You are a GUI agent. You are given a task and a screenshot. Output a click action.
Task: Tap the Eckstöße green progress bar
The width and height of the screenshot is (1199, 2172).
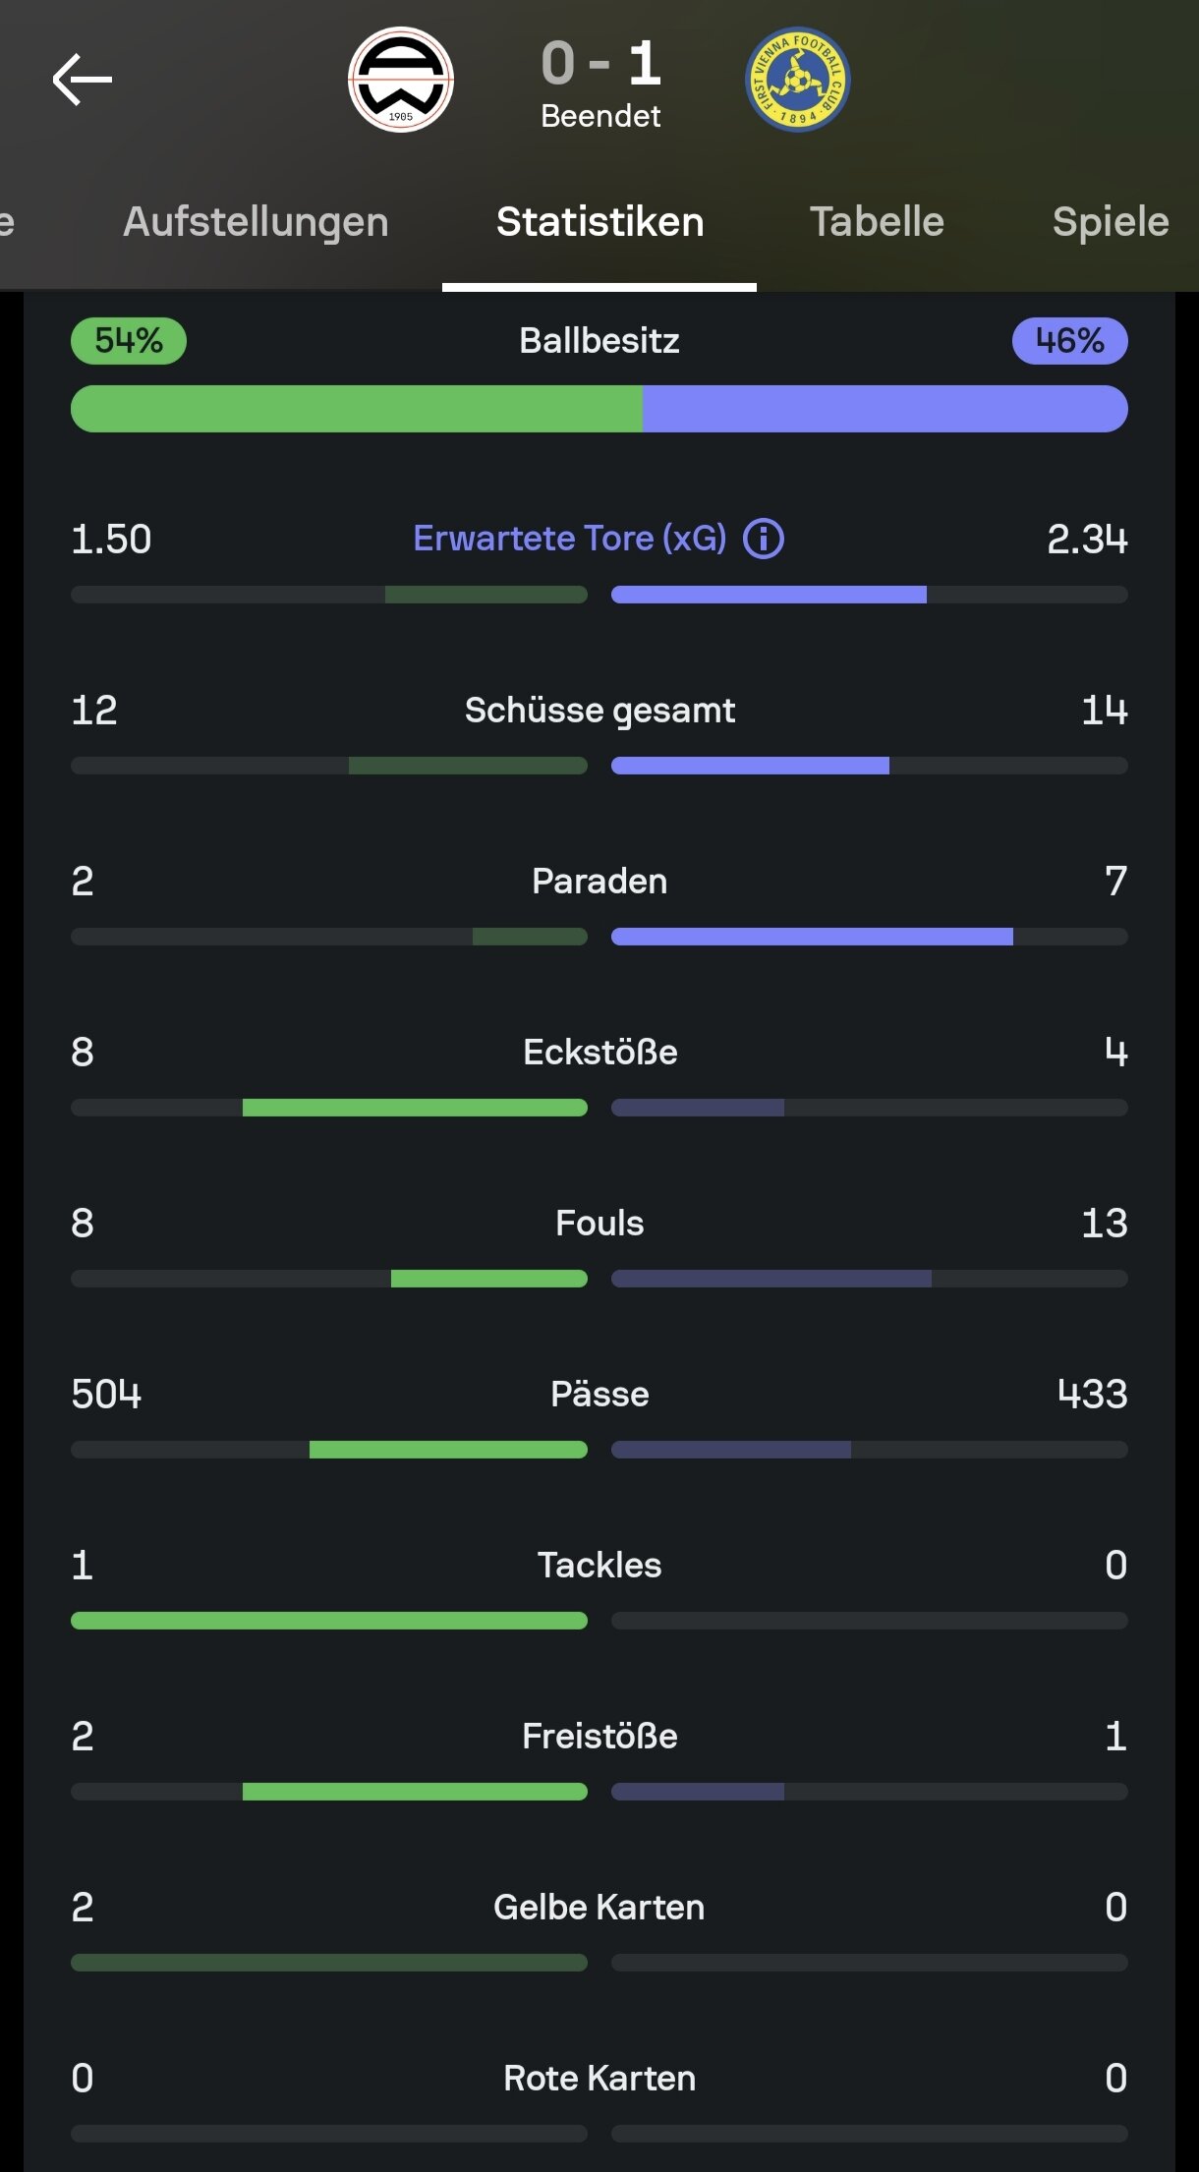(415, 1108)
